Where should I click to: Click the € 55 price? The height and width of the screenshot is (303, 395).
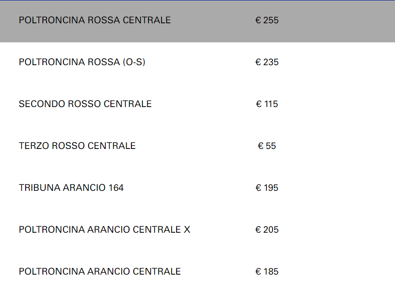coord(267,146)
